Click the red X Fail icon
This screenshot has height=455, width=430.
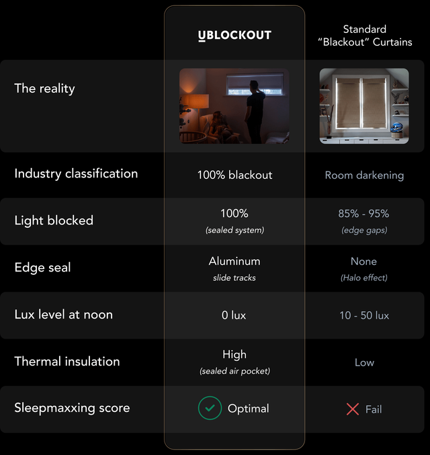(352, 409)
